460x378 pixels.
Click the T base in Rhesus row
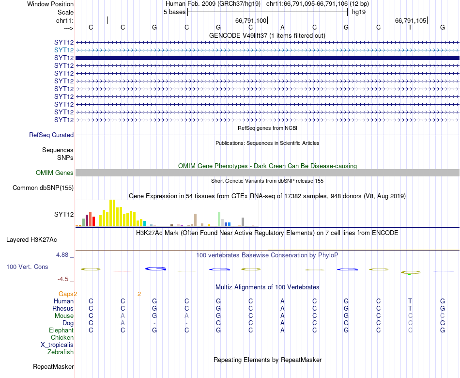[410, 308]
